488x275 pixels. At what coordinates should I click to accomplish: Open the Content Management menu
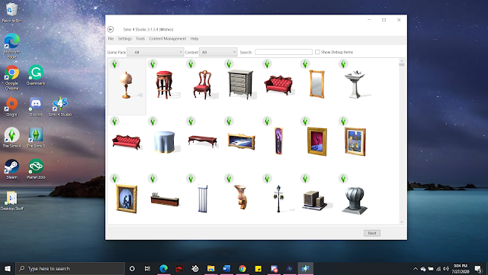(168, 39)
